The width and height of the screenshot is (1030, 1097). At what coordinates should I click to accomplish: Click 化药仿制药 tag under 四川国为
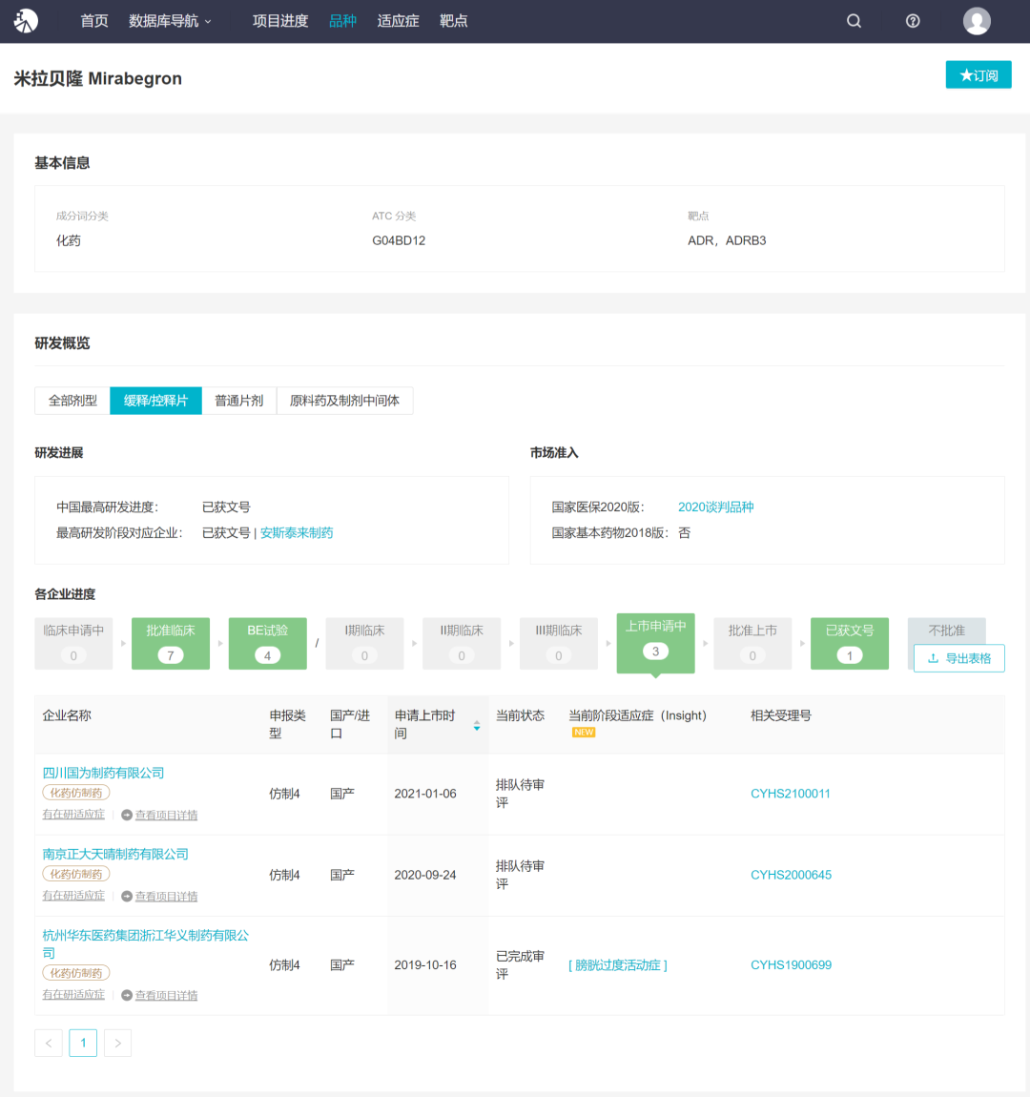[76, 793]
